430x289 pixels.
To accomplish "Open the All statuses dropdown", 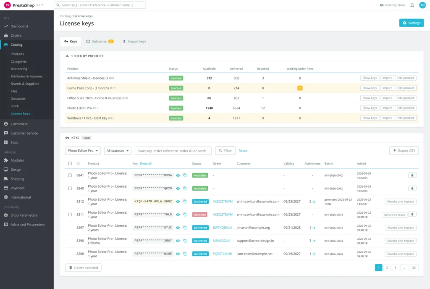I will pyautogui.click(x=118, y=151).
